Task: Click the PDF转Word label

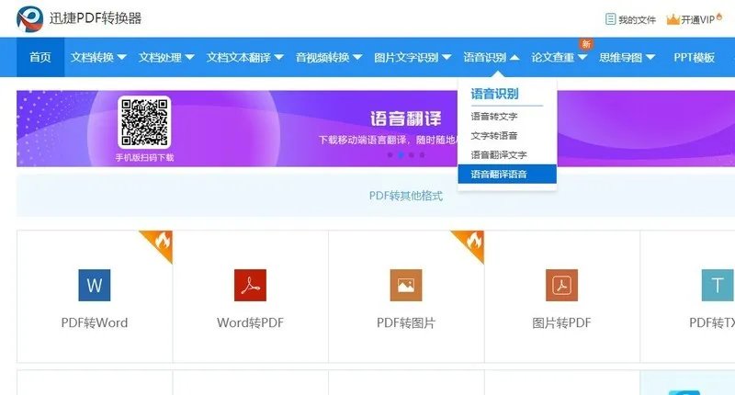Action: [x=95, y=322]
